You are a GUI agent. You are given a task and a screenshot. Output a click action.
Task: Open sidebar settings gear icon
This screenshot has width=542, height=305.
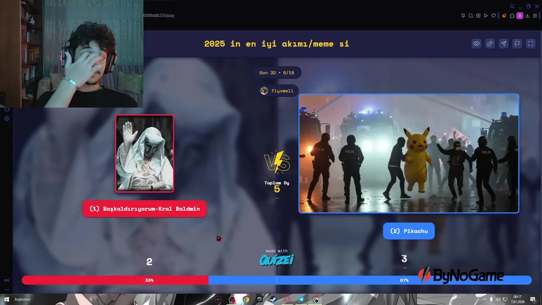coord(7,119)
